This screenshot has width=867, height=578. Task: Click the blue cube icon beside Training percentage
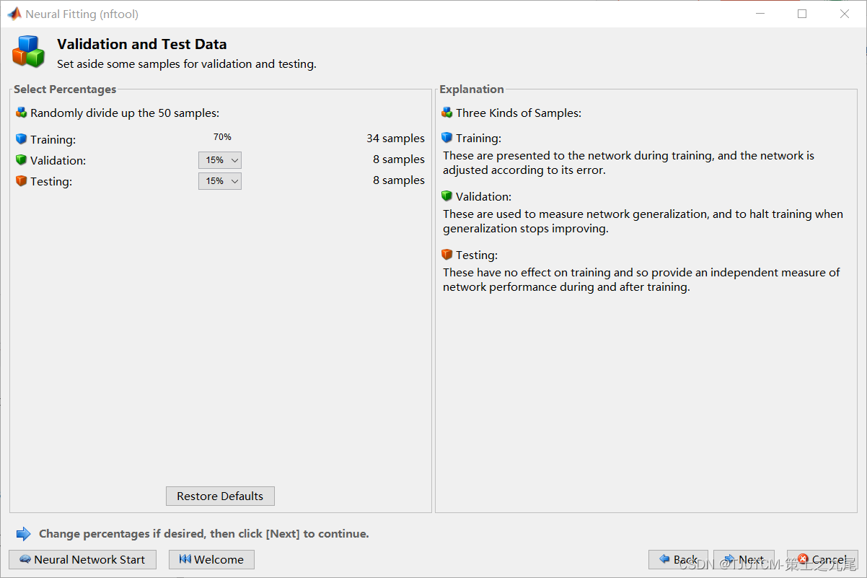click(x=22, y=139)
